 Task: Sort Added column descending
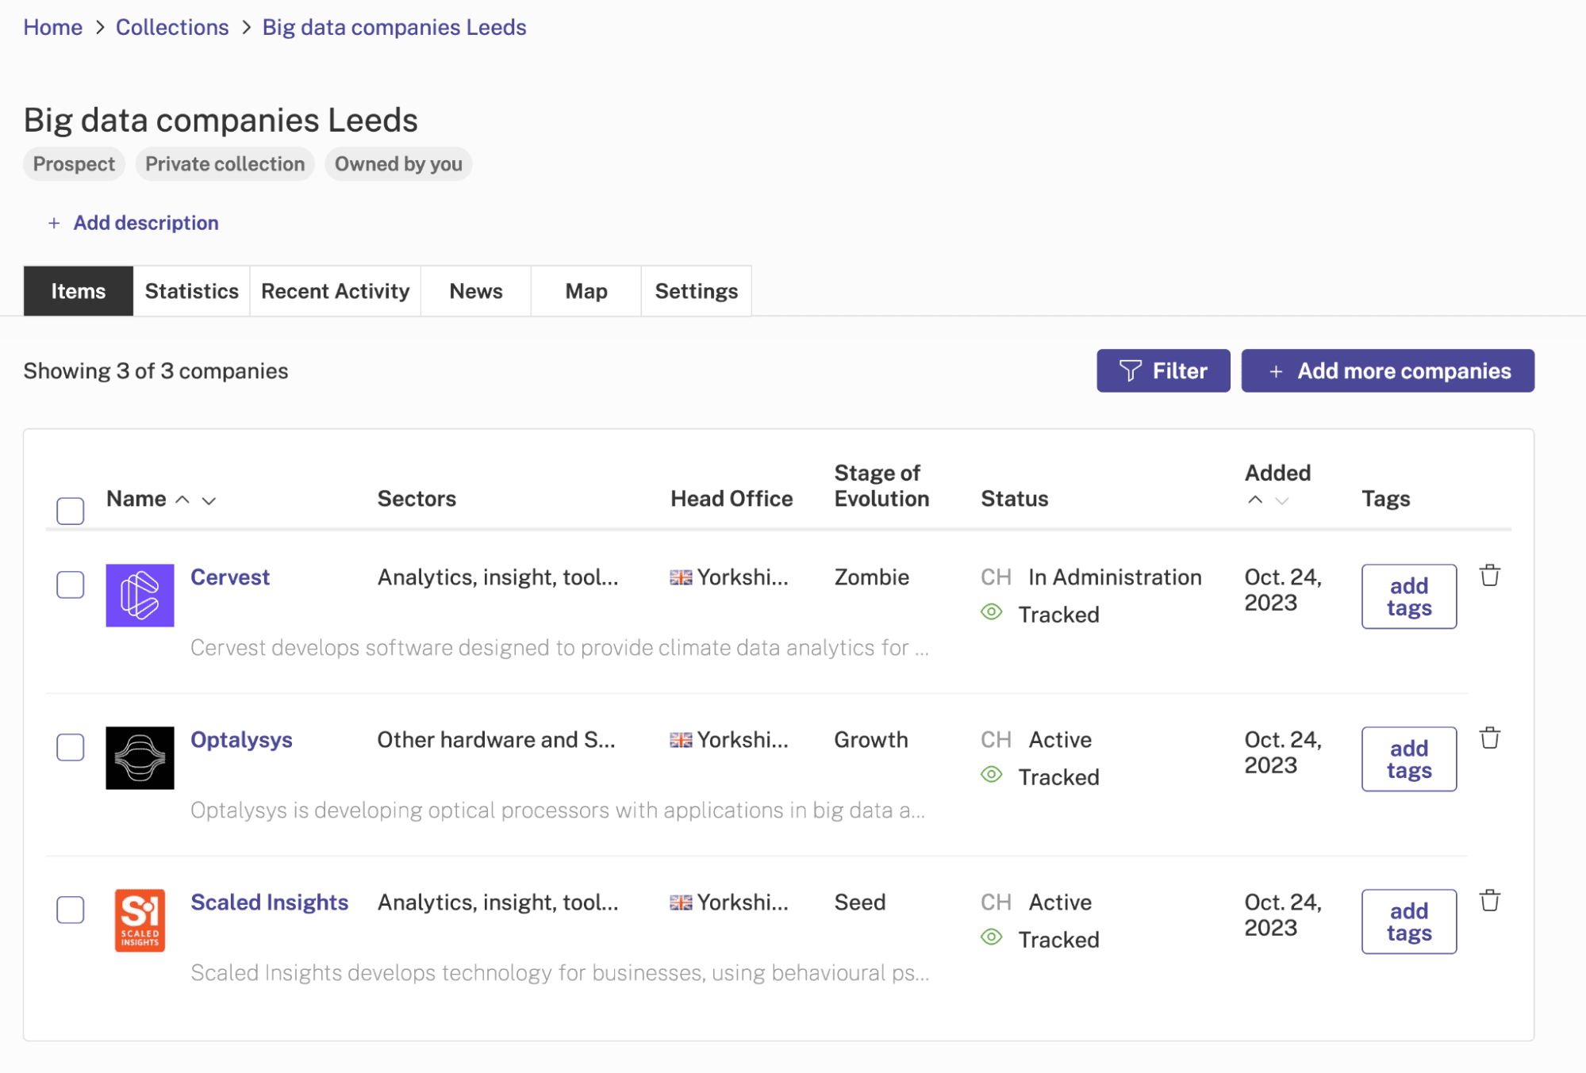pyautogui.click(x=1281, y=500)
